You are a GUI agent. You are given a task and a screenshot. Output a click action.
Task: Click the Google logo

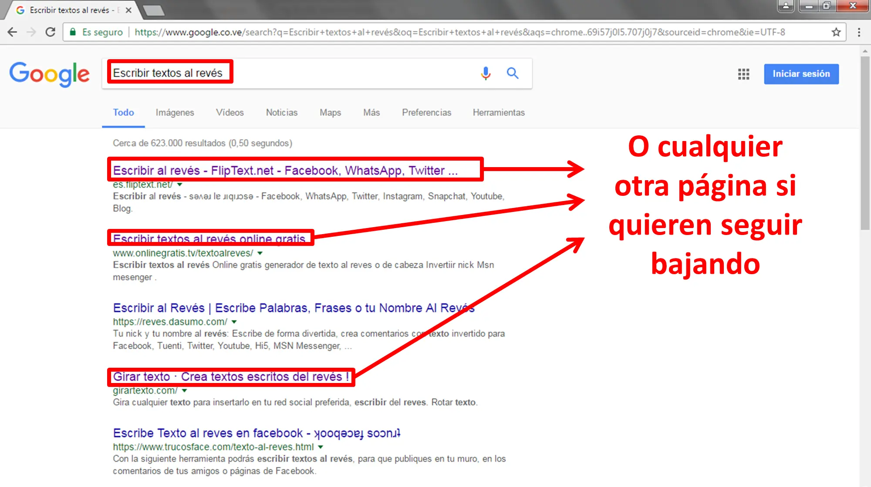point(49,74)
